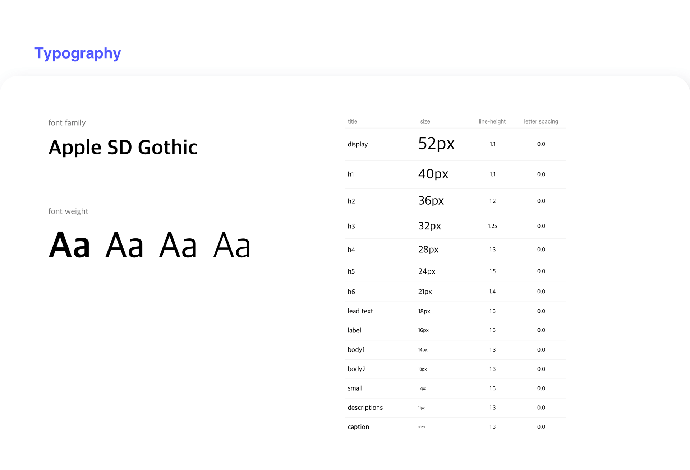Click the lightest Aa weight sample
The image size is (690, 470).
(x=231, y=245)
